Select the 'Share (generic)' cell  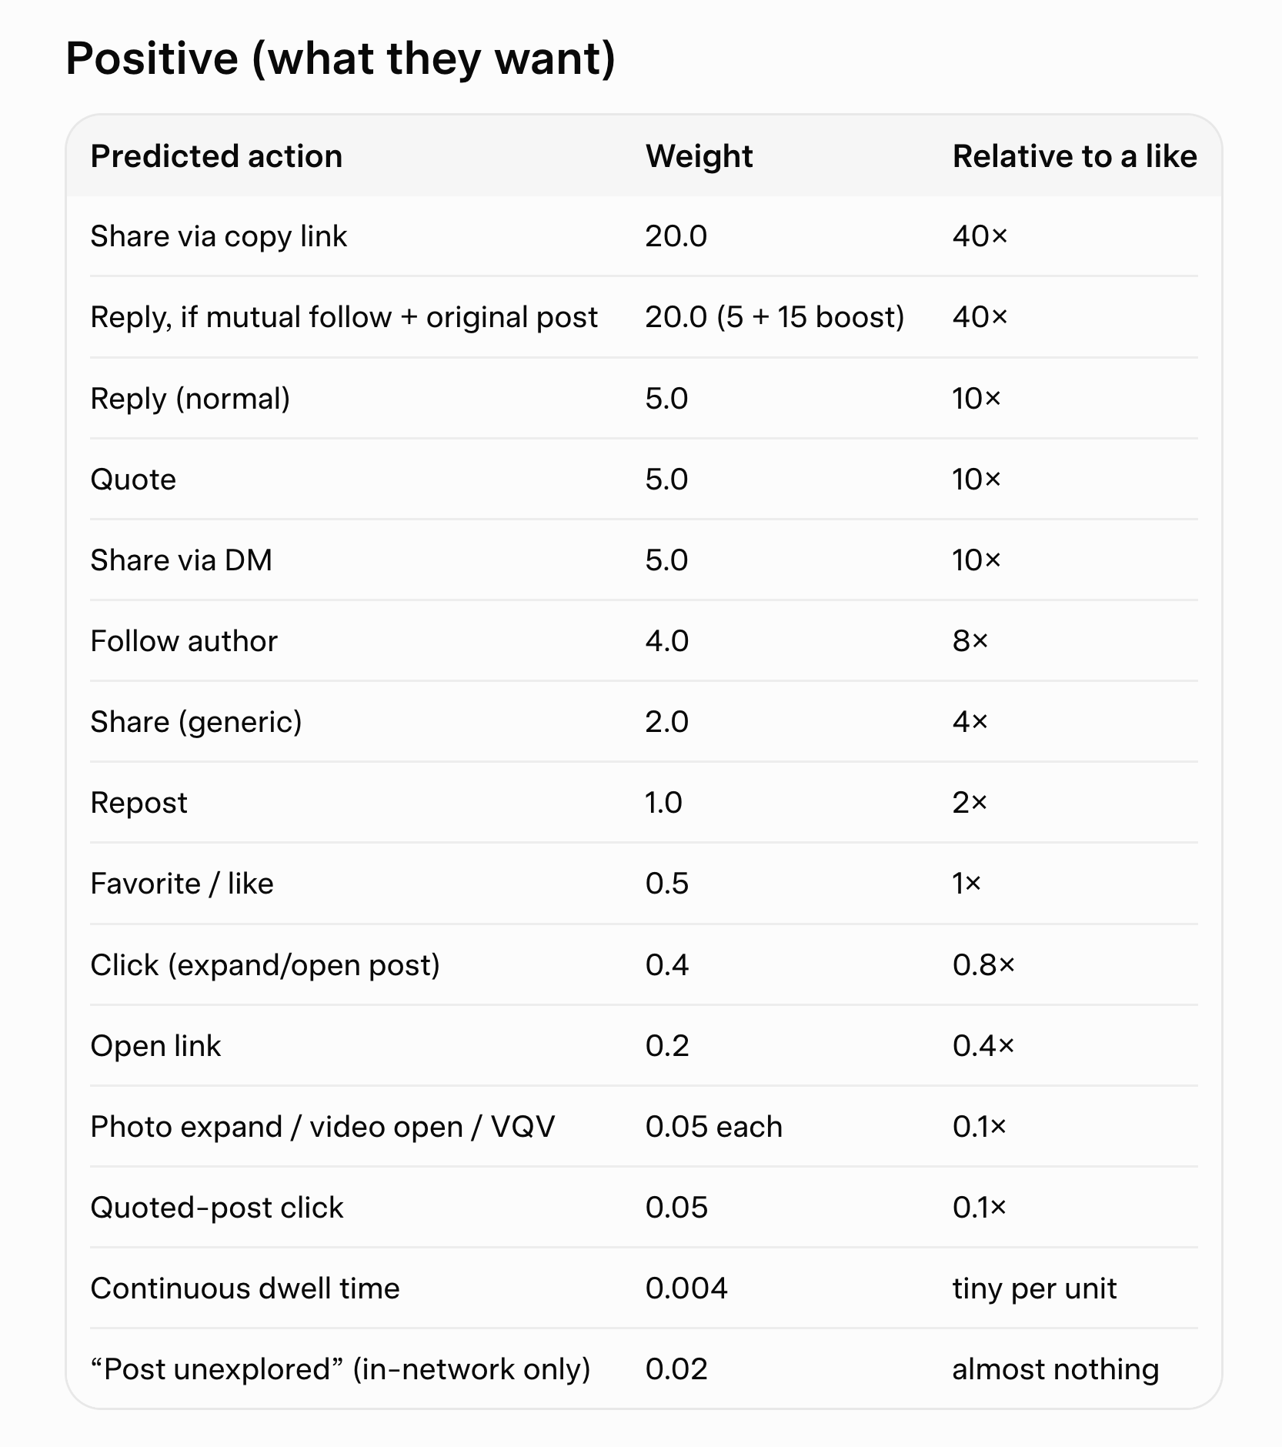196,722
